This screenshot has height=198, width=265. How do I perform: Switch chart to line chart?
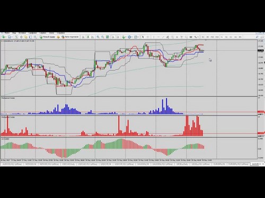[x=92, y=37]
